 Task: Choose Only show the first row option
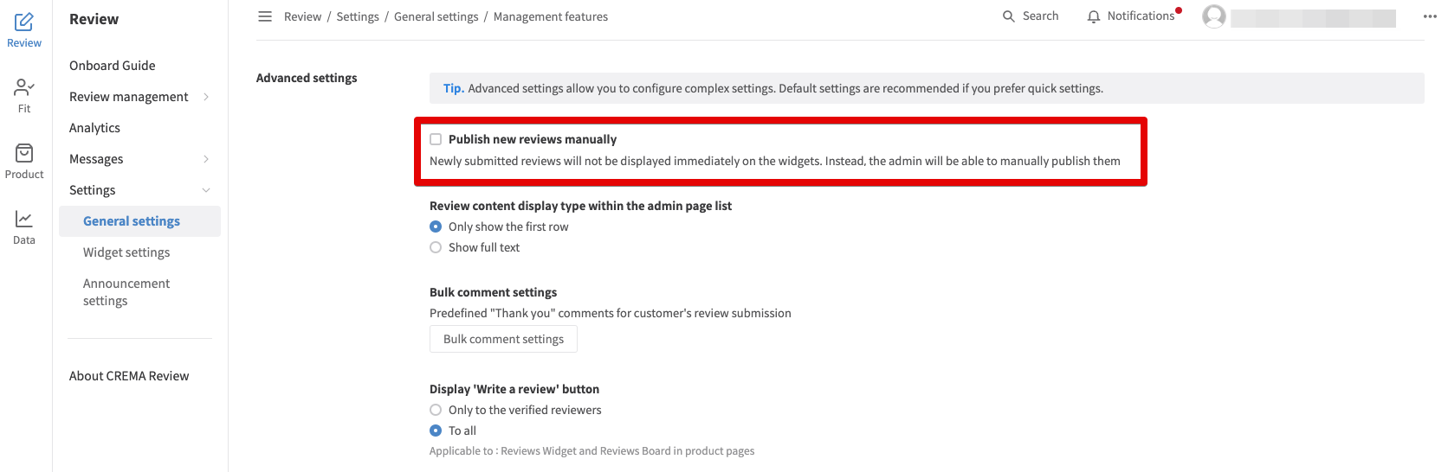tap(436, 226)
